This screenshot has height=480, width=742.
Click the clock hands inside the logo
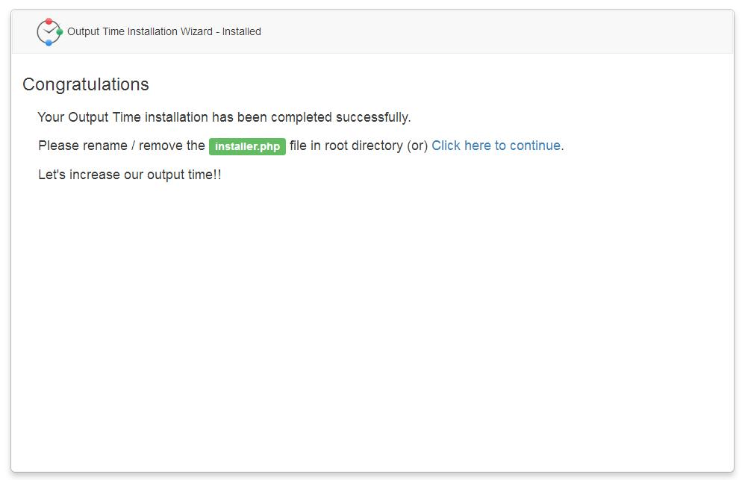click(x=50, y=31)
